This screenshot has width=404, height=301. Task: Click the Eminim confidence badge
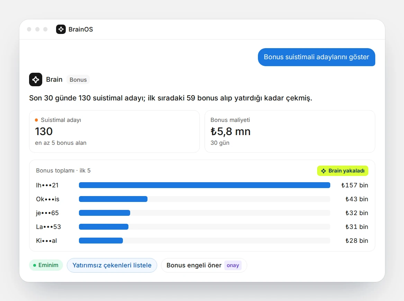(46, 265)
